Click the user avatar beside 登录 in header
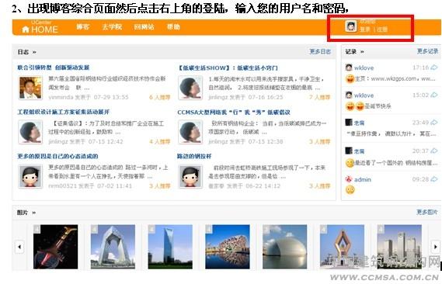The height and width of the screenshot is (284, 442). [x=350, y=26]
